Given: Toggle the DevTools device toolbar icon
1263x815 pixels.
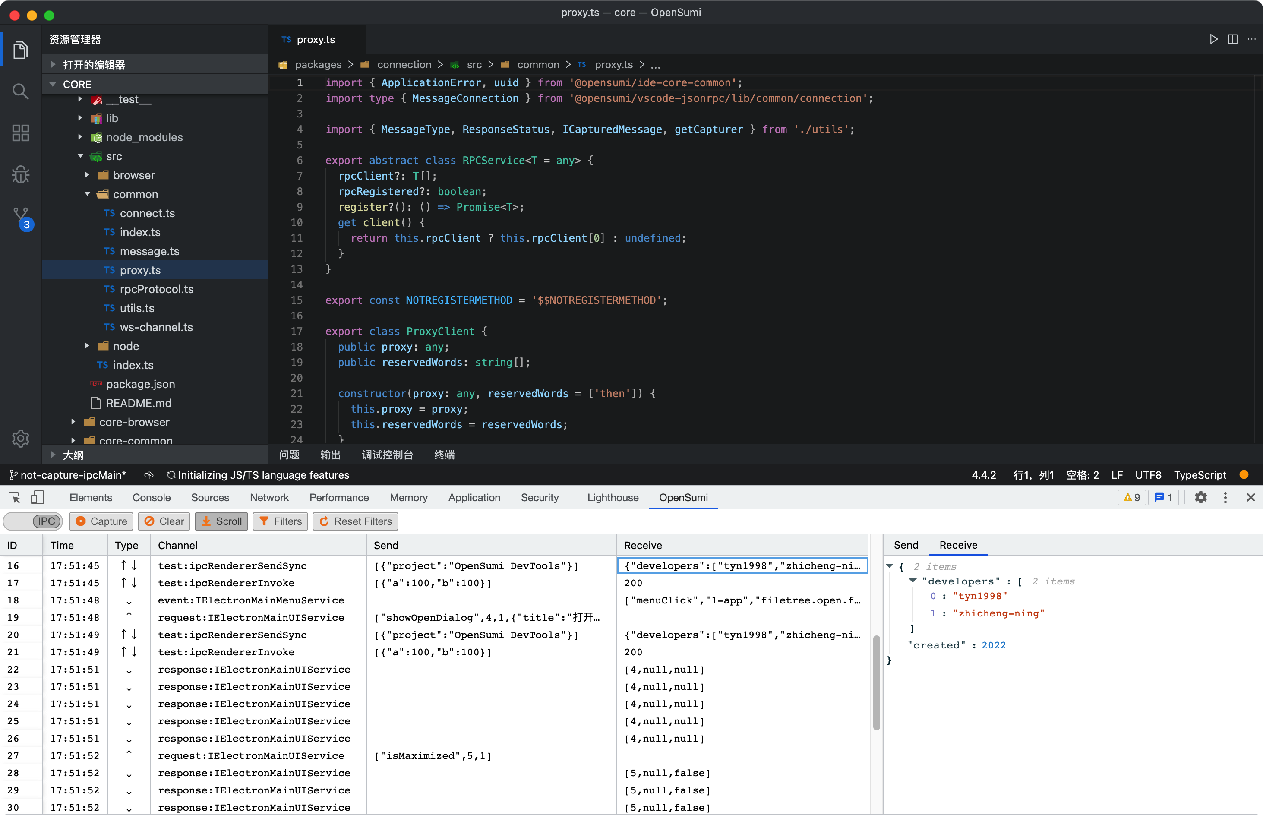Looking at the screenshot, I should [x=37, y=497].
